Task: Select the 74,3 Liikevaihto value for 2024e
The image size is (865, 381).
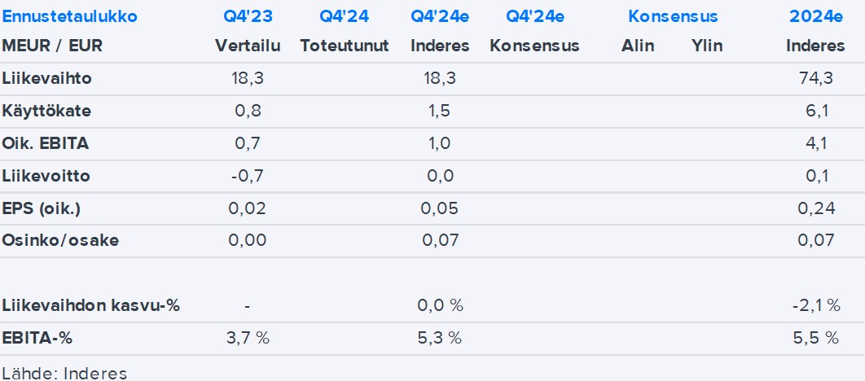Action: click(818, 79)
